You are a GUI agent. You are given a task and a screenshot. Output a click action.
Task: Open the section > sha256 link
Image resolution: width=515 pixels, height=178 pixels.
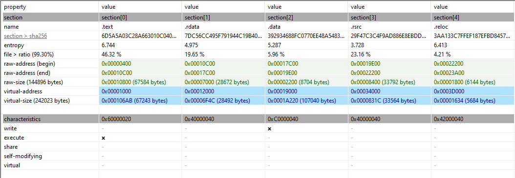coord(25,36)
